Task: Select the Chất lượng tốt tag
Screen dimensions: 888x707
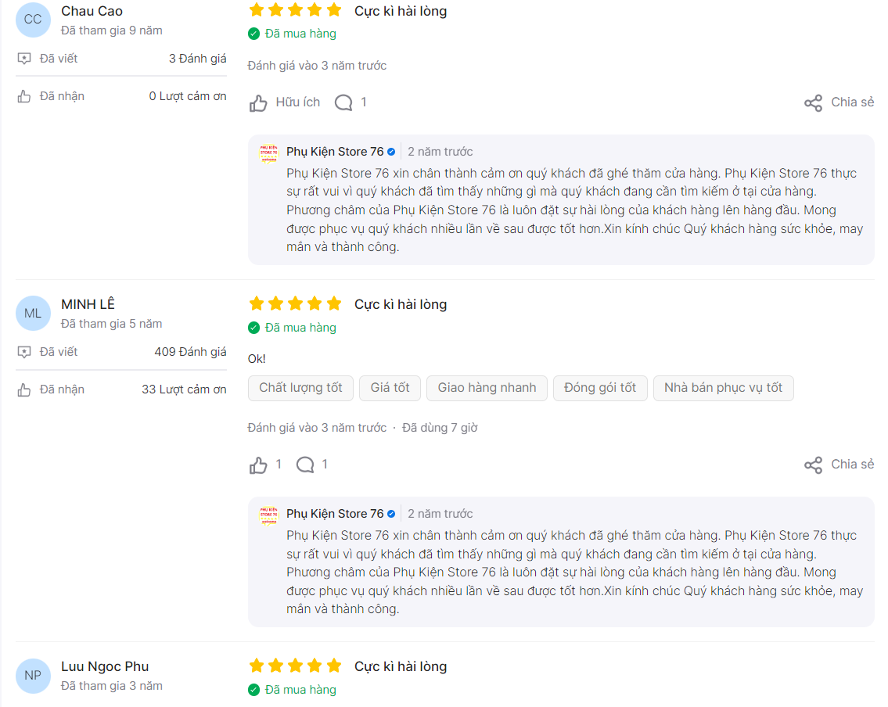Action: click(300, 389)
